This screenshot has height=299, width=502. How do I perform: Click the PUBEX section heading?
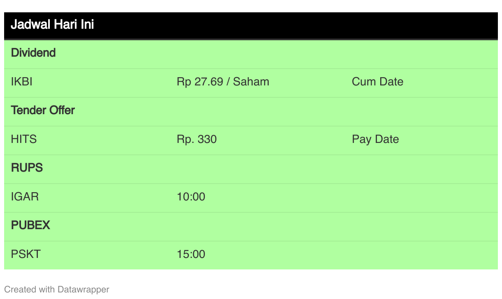pyautogui.click(x=30, y=225)
